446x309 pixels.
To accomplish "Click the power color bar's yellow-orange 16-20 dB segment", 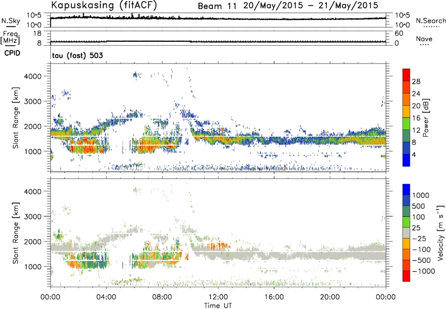I will point(406,112).
